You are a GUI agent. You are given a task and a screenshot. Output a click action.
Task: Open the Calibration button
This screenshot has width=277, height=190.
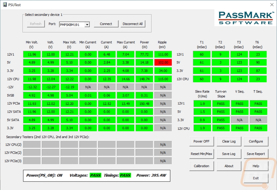pos(201,166)
